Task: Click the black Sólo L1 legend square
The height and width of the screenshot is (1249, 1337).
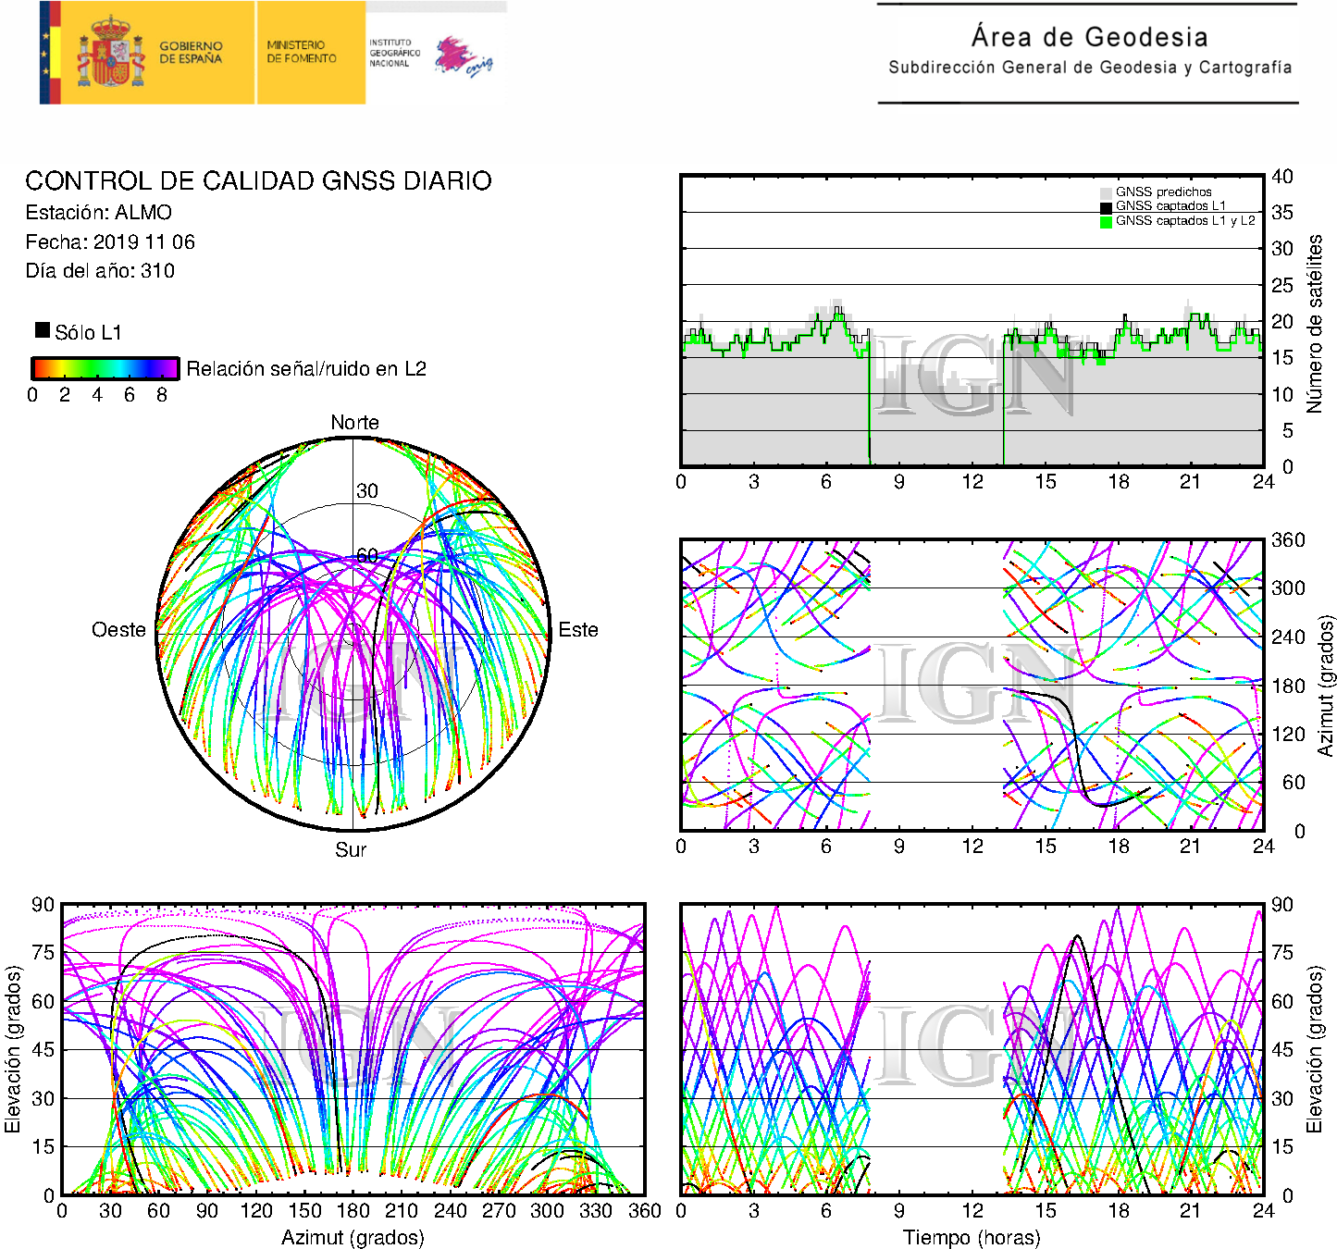Action: [x=43, y=330]
